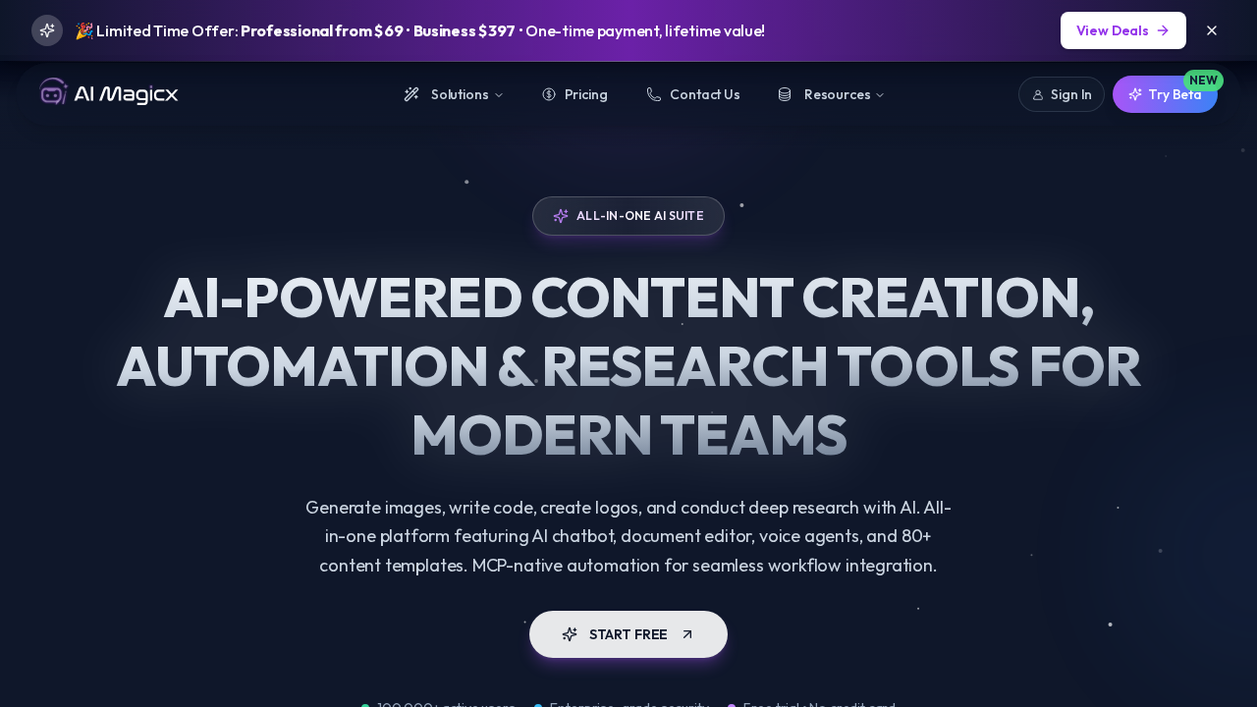Screen dimensions: 1257x707
Task: Go to Contact Us in the navigation
Action: [x=704, y=94]
